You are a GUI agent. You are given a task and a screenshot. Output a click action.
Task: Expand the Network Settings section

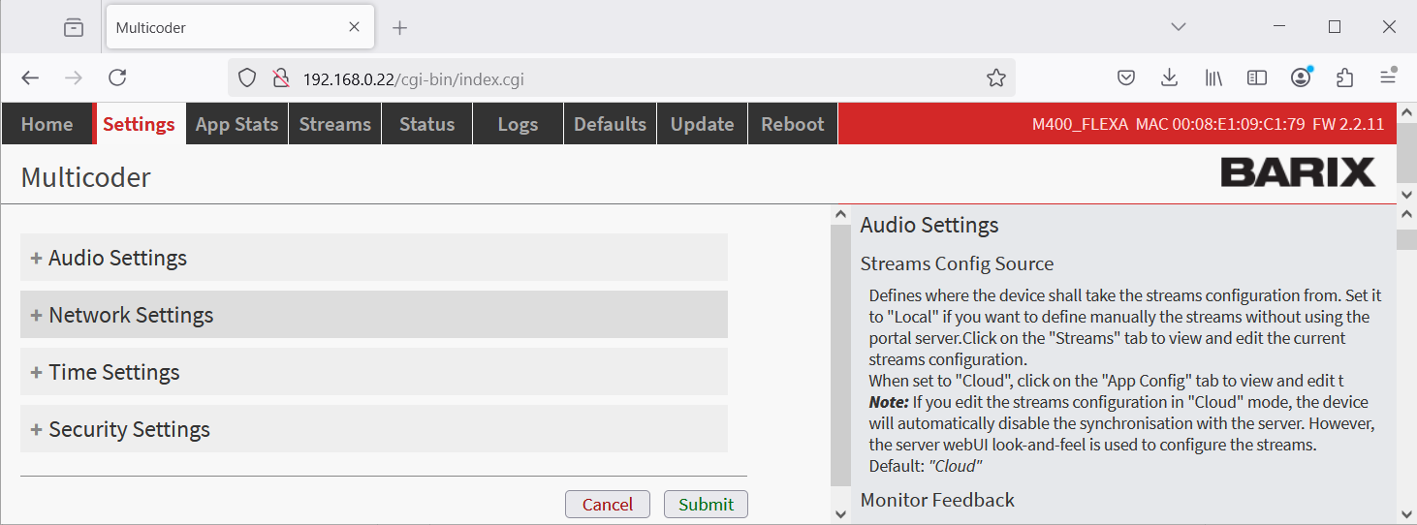click(x=131, y=316)
